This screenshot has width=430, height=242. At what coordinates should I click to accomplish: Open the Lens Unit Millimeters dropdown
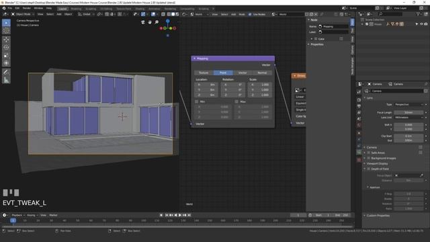[410, 118]
